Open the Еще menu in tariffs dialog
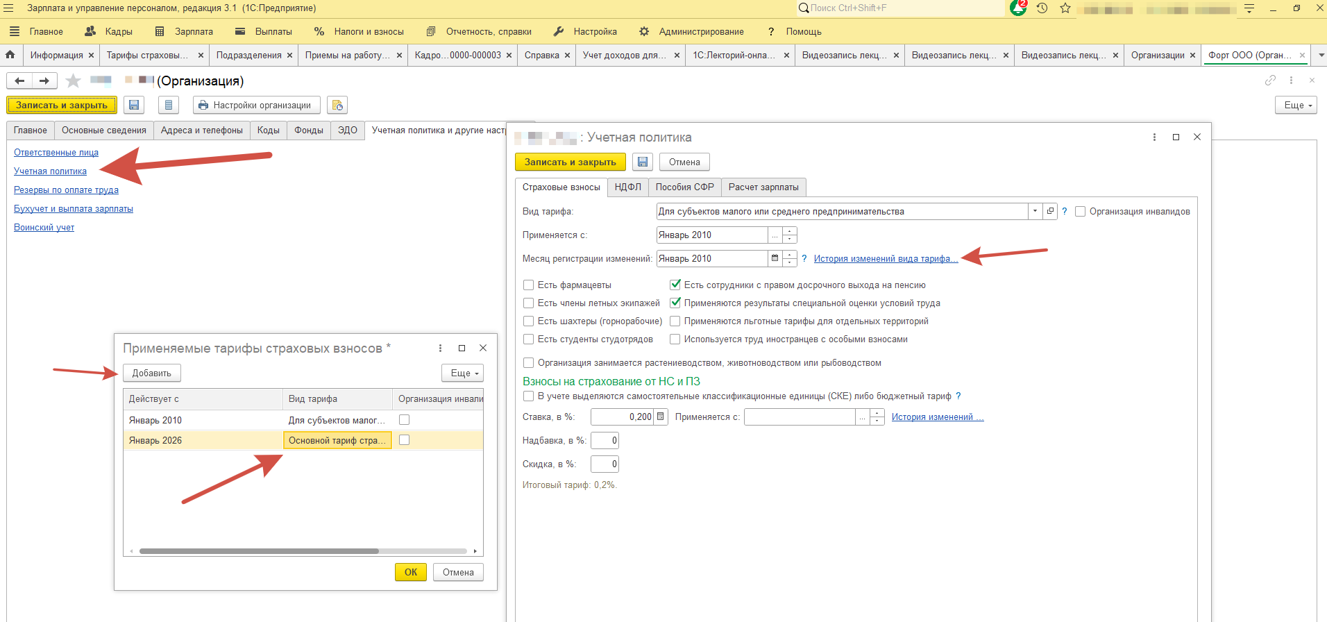This screenshot has height=622, width=1327. pyautogui.click(x=463, y=373)
